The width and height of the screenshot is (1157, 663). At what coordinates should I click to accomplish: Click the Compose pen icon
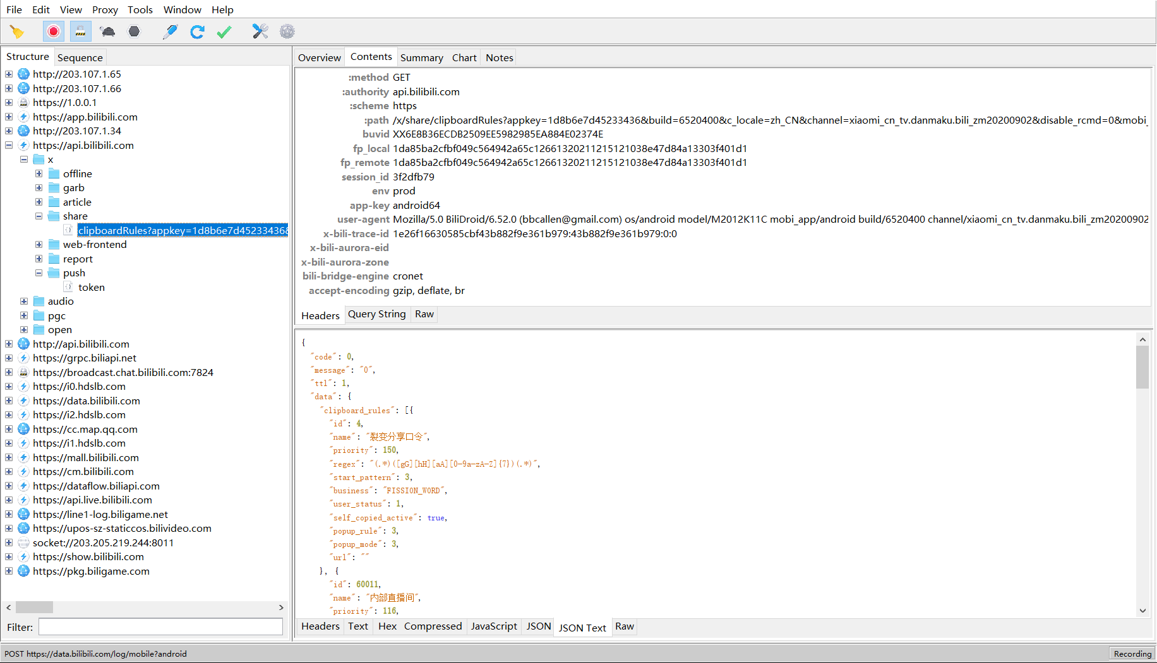click(x=170, y=32)
